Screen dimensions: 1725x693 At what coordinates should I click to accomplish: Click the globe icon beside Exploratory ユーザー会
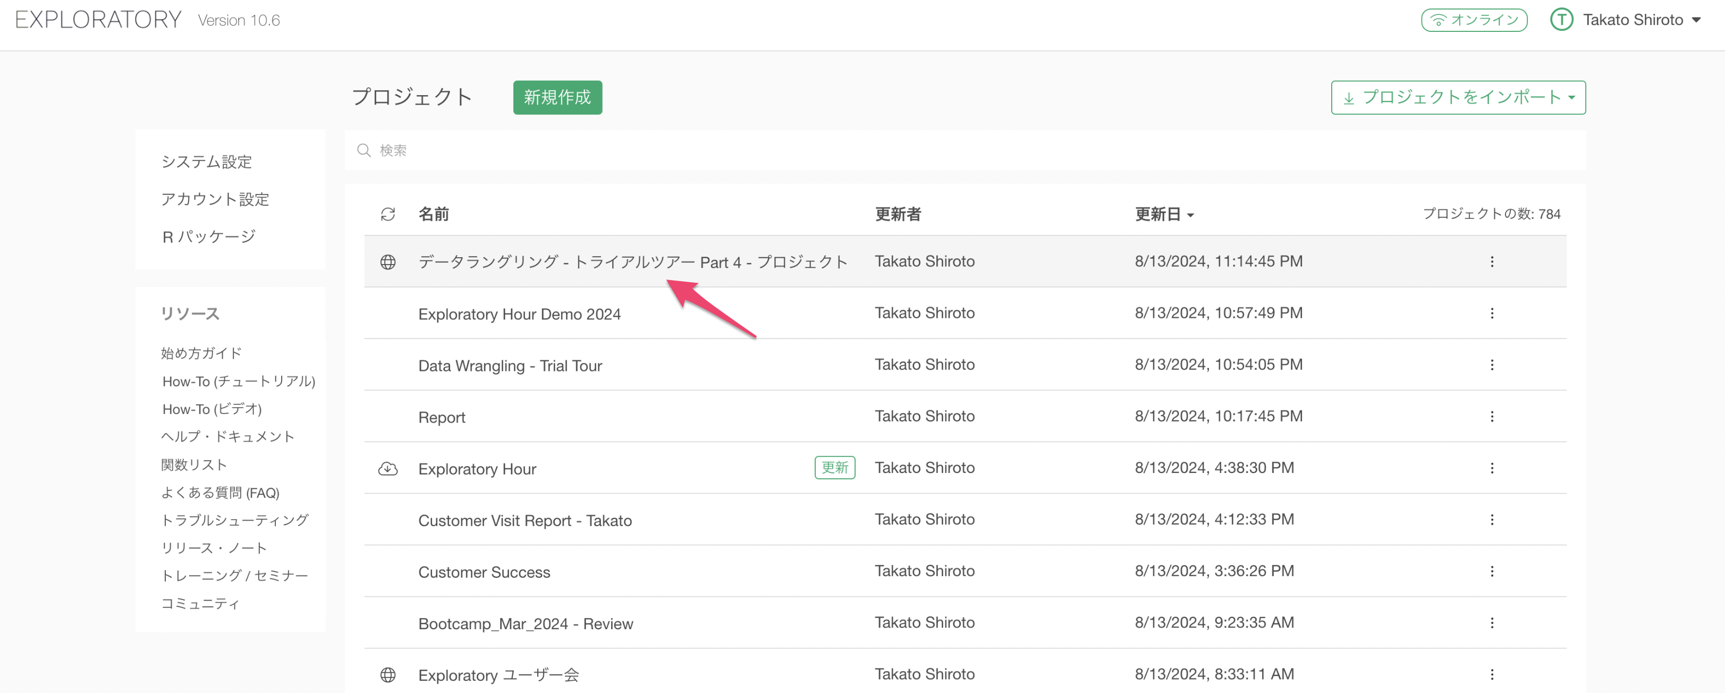click(x=388, y=675)
